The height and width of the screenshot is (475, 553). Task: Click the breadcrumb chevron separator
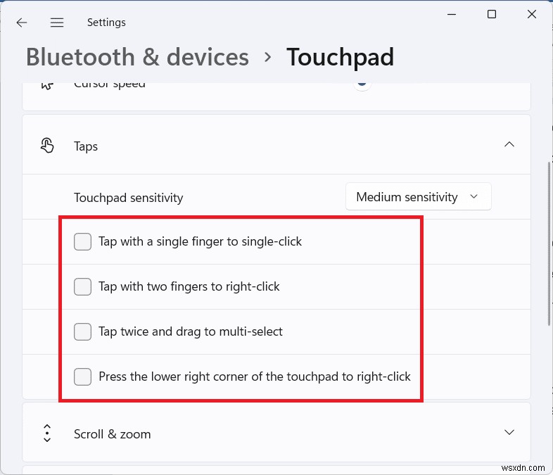tap(267, 57)
